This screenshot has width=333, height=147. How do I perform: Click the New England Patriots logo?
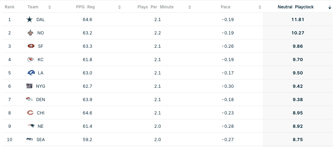tap(30, 126)
